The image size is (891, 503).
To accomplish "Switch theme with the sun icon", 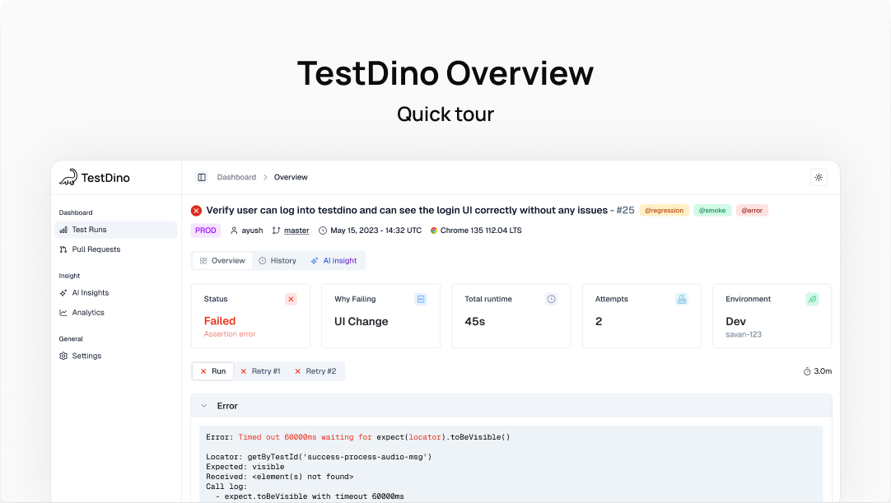I will click(x=819, y=177).
